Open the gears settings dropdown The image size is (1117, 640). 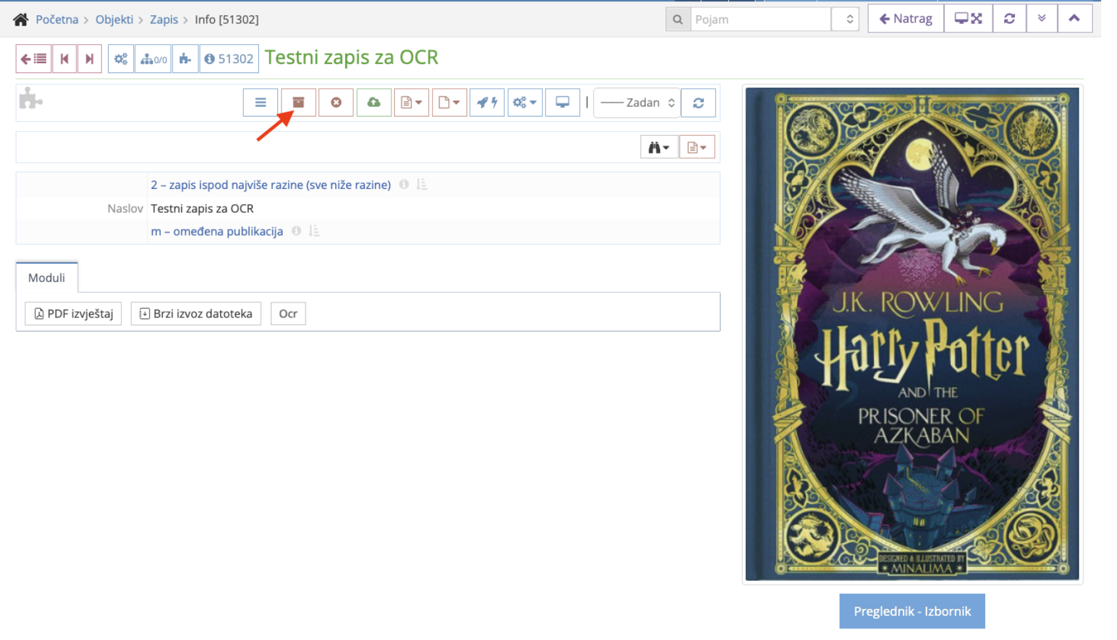coord(525,102)
